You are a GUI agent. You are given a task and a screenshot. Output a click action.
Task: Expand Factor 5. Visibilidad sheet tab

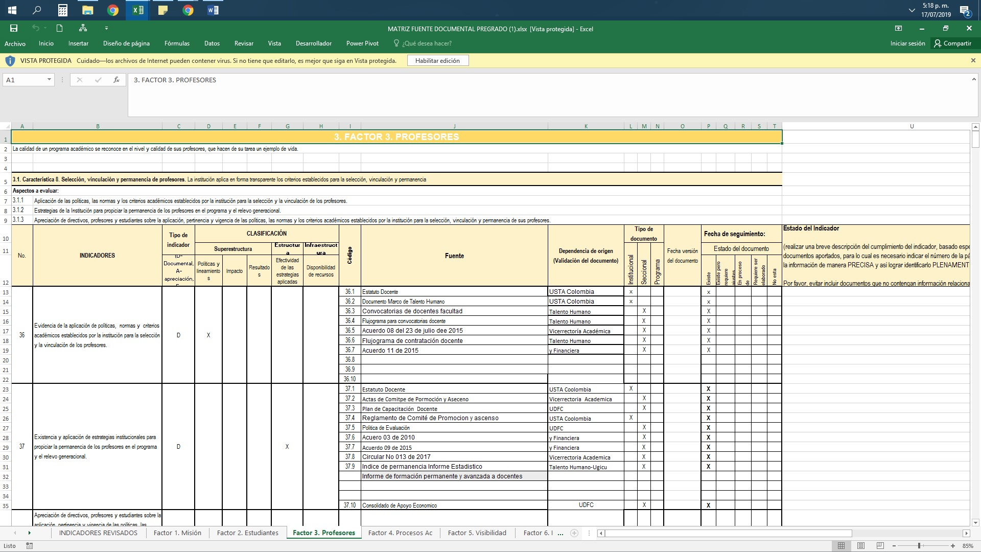[477, 533]
